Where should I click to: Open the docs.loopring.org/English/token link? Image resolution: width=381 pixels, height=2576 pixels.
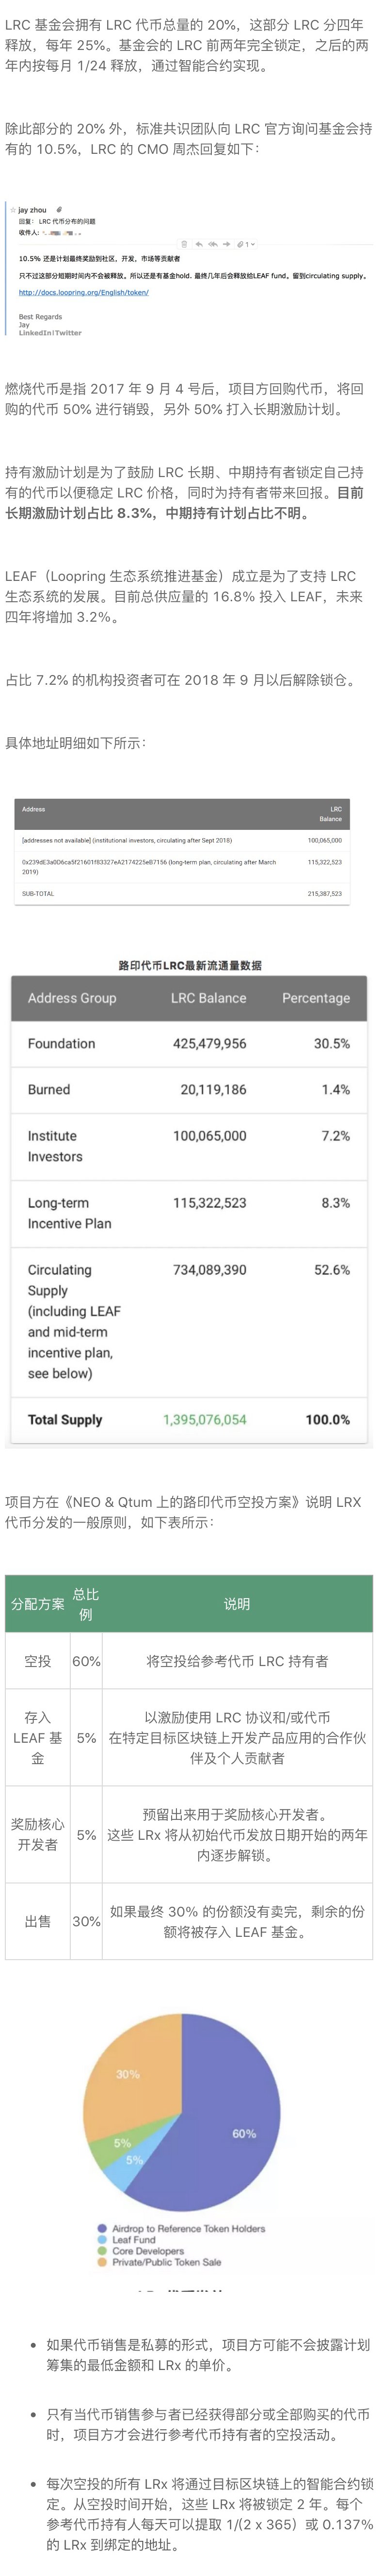83,293
